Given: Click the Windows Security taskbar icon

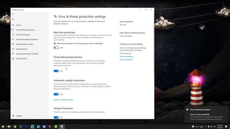Looking at the screenshot, I should pyautogui.click(x=62, y=126).
